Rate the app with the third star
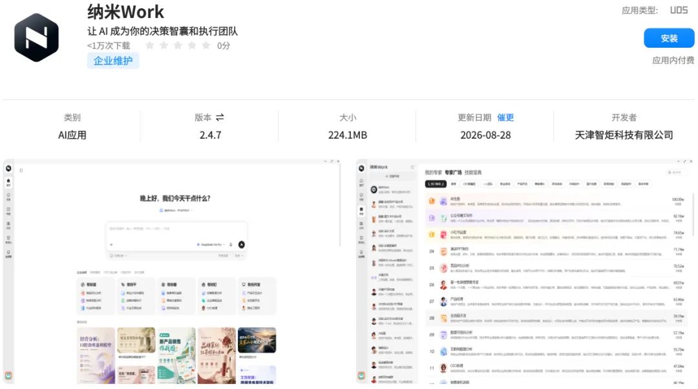698x389 pixels. [178, 45]
